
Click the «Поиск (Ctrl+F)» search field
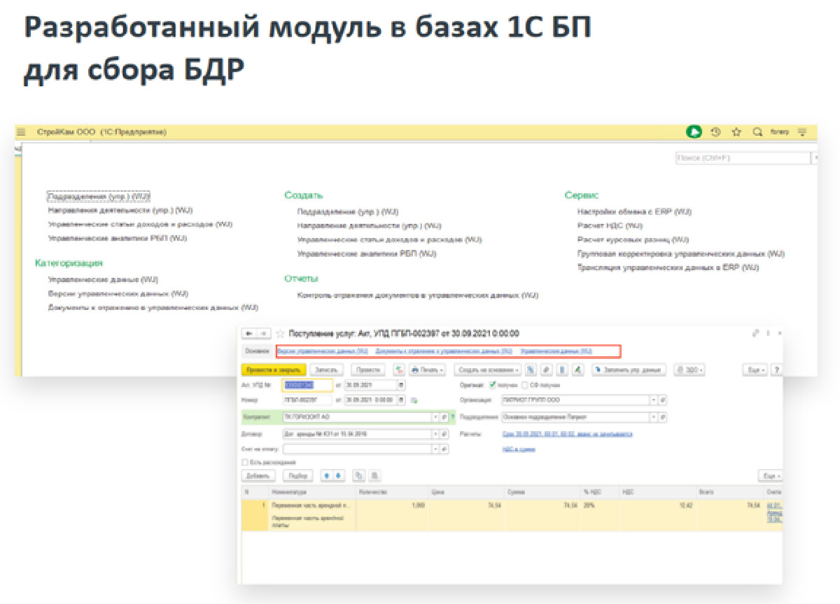pos(743,158)
